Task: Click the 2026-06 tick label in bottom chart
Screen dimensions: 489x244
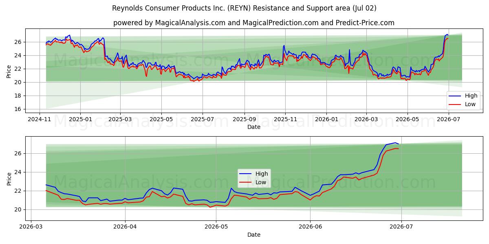Action: [x=310, y=227]
